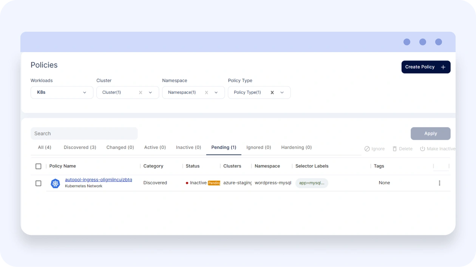Screen dimensions: 476x267
Task: Click the Delete trash icon
Action: point(395,149)
